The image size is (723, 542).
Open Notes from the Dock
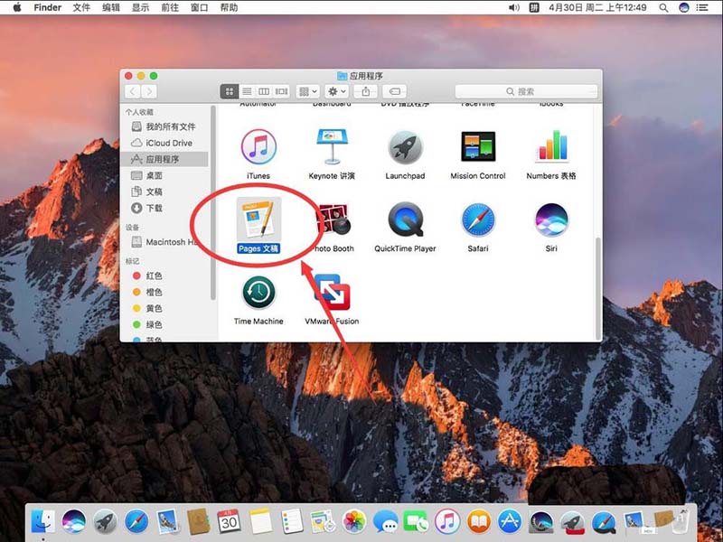pos(261,522)
